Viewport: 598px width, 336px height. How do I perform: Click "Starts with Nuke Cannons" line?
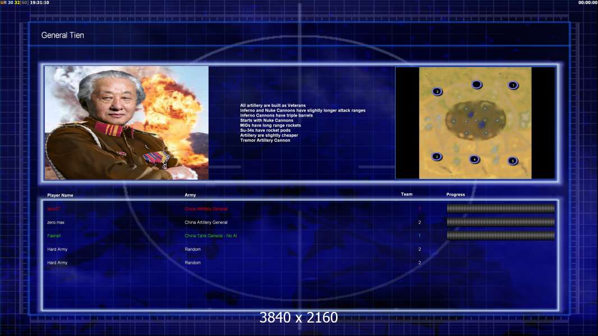[x=266, y=120]
